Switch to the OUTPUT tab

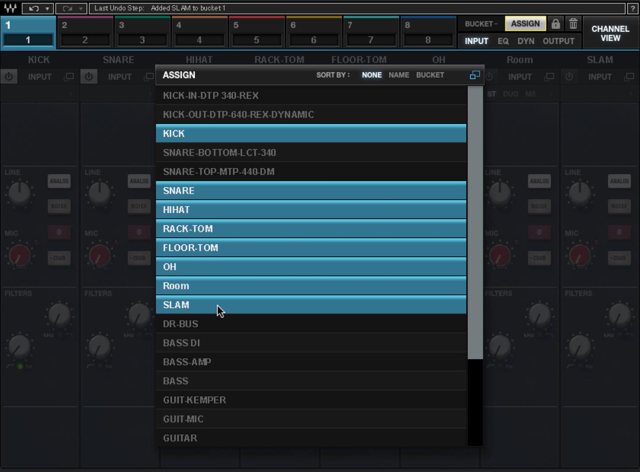tap(558, 41)
